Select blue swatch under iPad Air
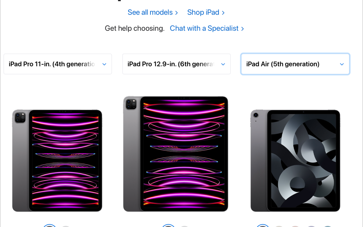 point(328,226)
